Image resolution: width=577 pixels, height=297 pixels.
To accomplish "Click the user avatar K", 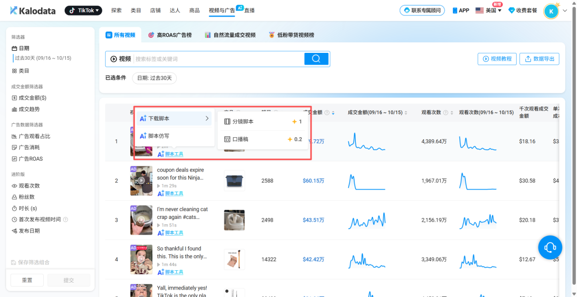I will (551, 11).
